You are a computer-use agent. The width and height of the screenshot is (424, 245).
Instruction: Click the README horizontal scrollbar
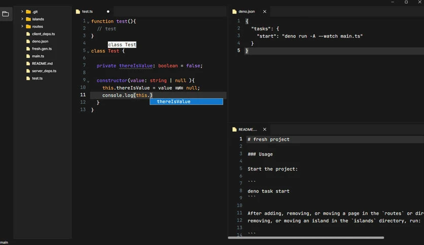coord(306,238)
